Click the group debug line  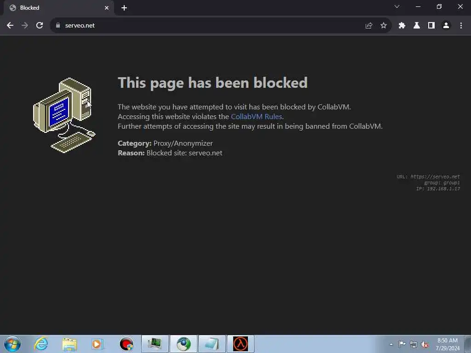pyautogui.click(x=442, y=182)
